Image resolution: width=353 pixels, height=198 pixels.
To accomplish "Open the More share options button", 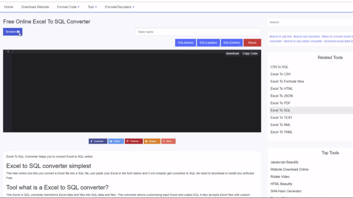I will pos(168,141).
